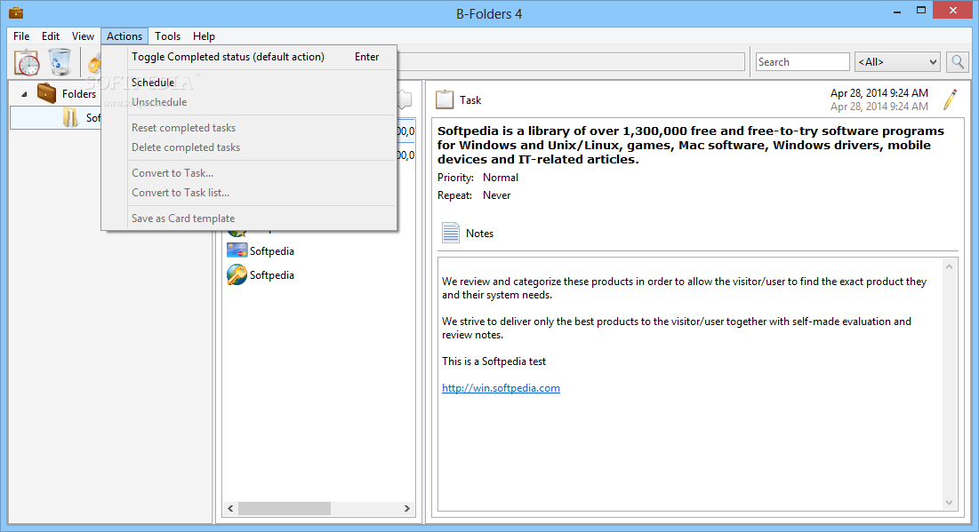Click the key icon beside Softpedia

[237, 275]
